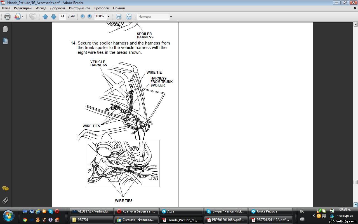Open the Файл menu
Image resolution: width=358 pixels, height=224 pixels.
[x=6, y=8]
